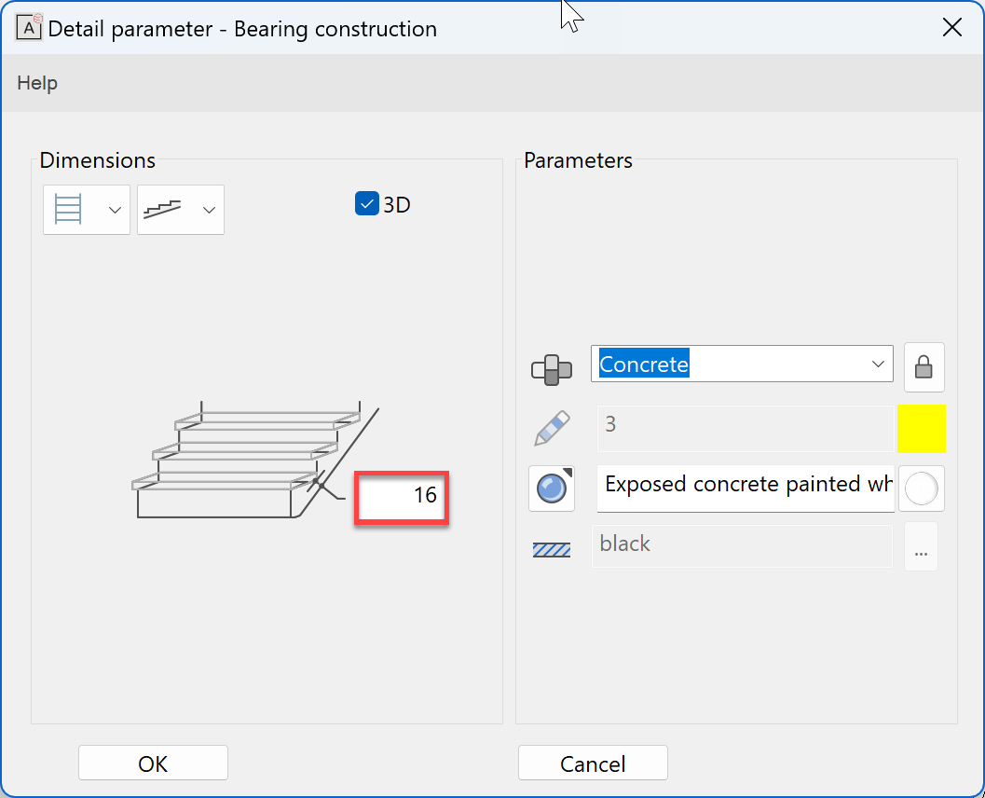Expand the construction type dropdown chevron
Image resolution: width=985 pixels, height=798 pixels.
[115, 209]
